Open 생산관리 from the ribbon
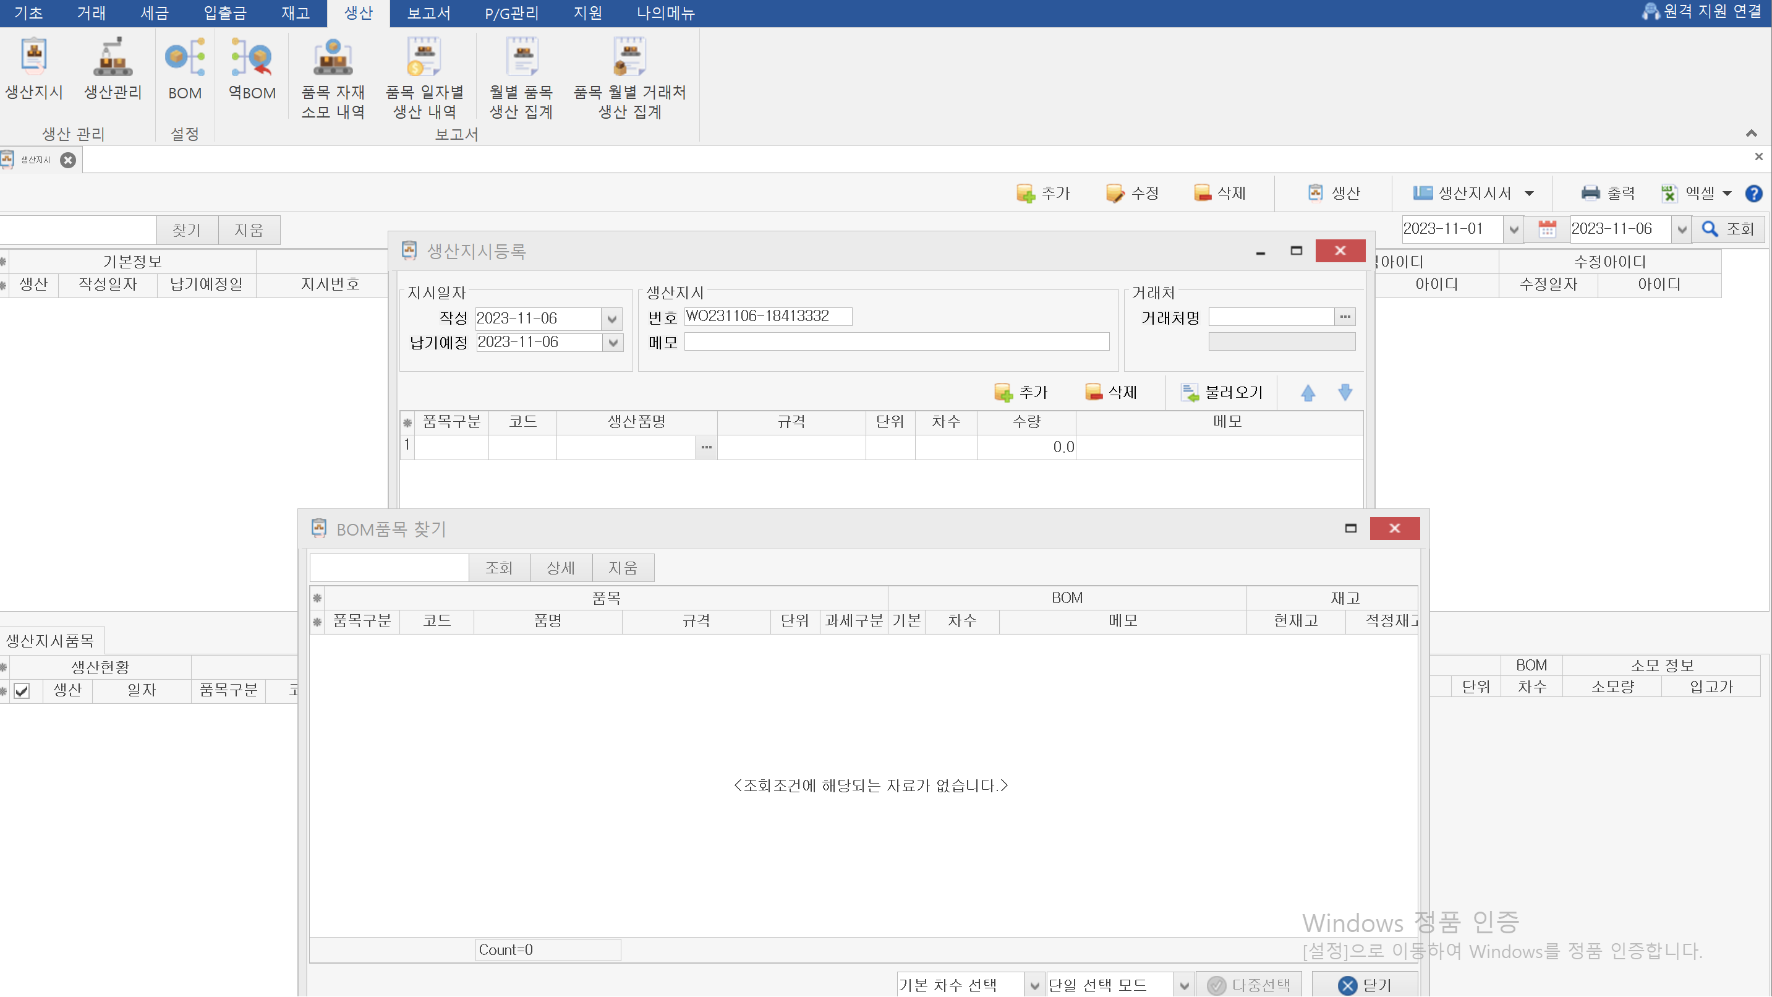This screenshot has width=1772, height=997. coord(113,69)
